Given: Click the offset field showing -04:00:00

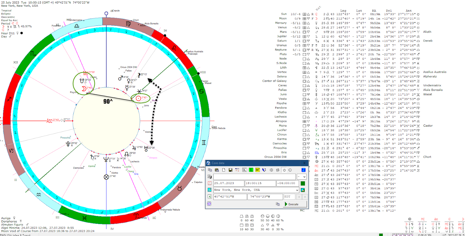Looking at the screenshot, I should (287, 183).
